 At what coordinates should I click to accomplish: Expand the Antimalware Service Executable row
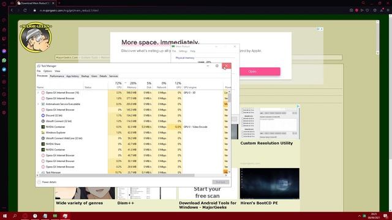(x=38, y=104)
